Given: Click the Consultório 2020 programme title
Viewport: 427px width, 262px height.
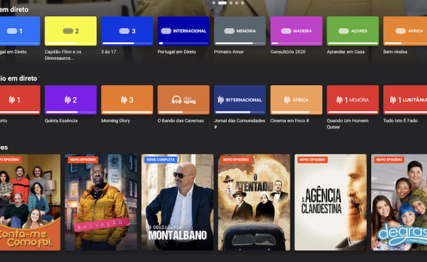Looking at the screenshot, I should 288,52.
